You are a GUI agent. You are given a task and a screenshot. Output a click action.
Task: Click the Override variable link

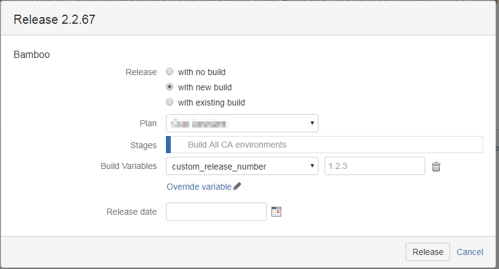199,187
